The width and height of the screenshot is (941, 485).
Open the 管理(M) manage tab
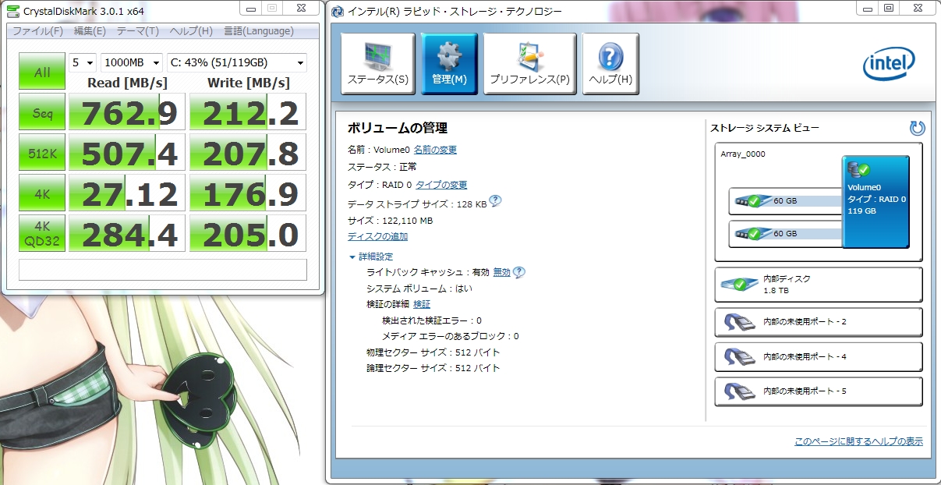pos(449,64)
